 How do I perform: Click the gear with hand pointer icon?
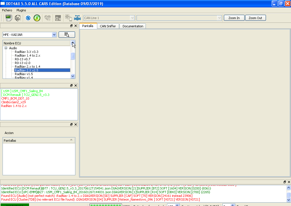pyautogui.click(x=68, y=18)
